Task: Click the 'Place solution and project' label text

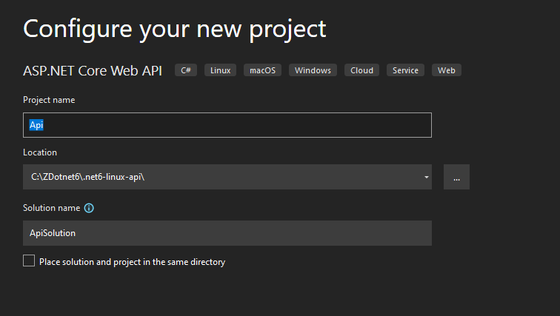Action: pyautogui.click(x=132, y=261)
